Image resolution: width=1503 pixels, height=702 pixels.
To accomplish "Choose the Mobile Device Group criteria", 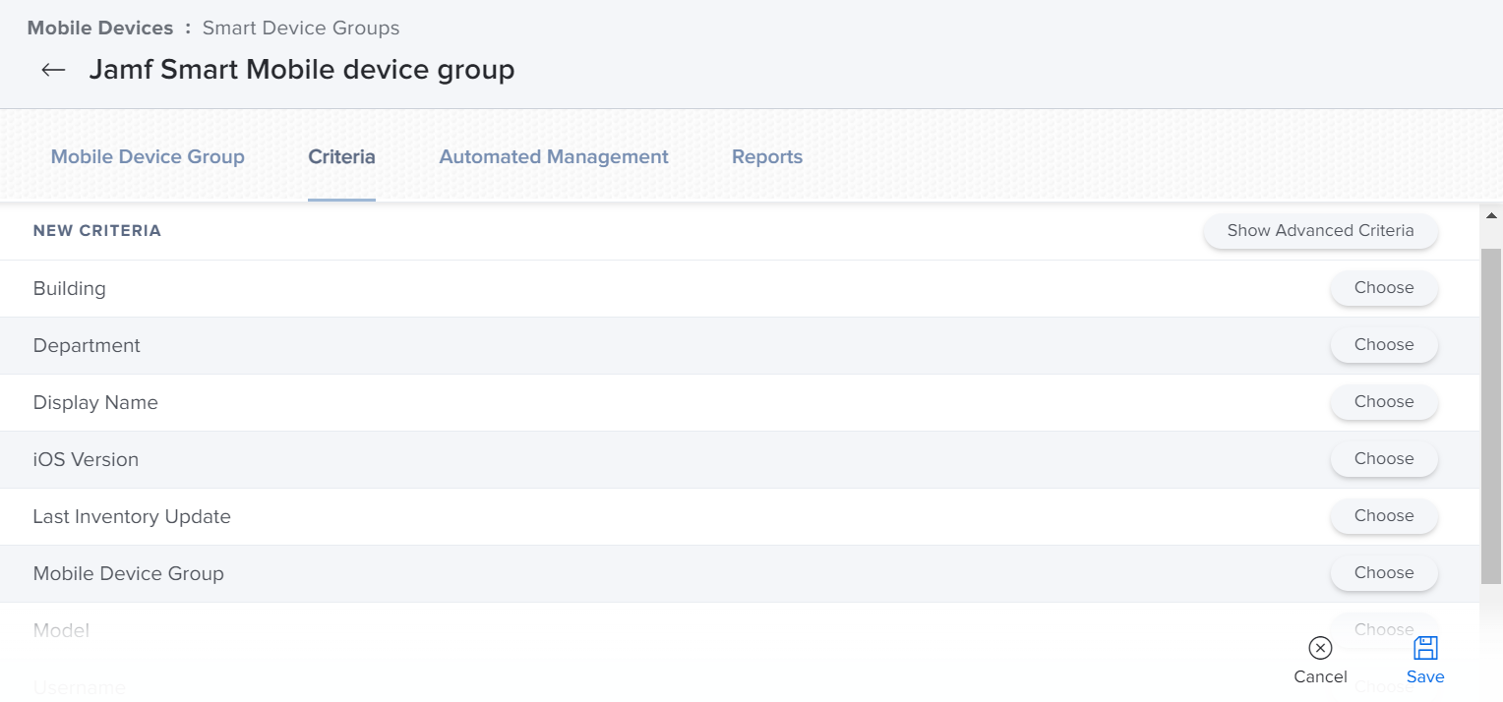I will tap(1384, 573).
